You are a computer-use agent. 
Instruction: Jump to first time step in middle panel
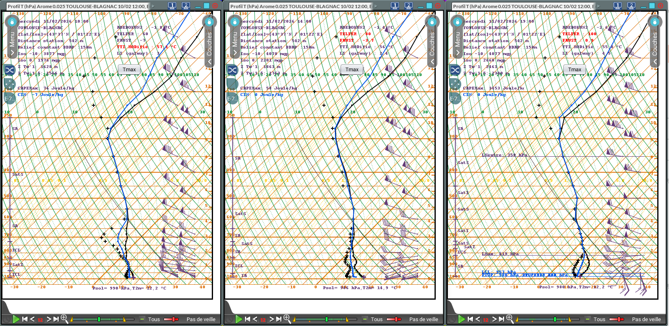(247, 319)
